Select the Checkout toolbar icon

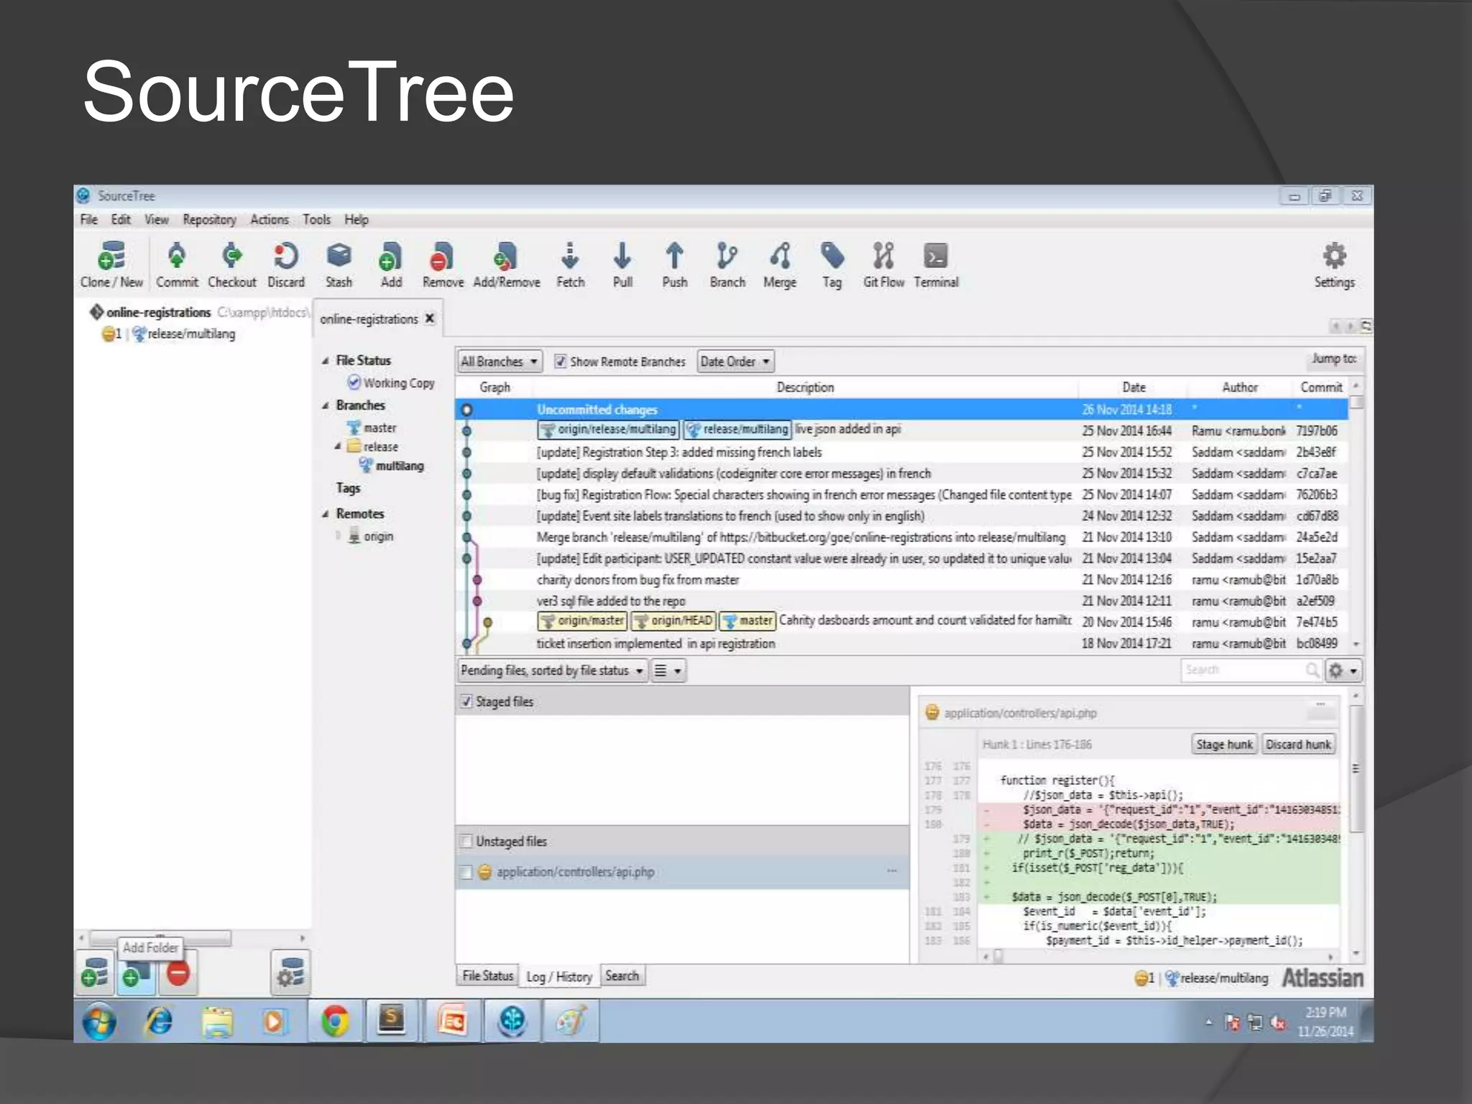(x=231, y=264)
